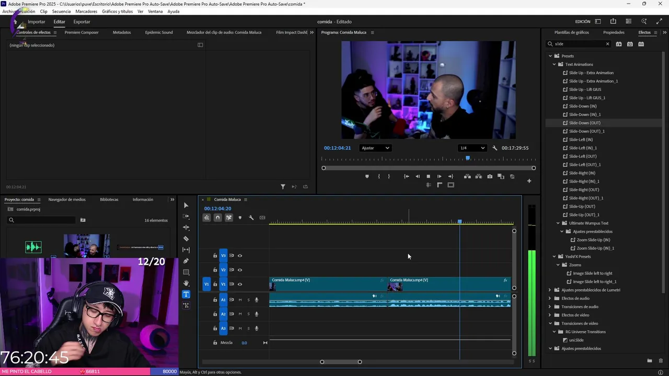Image resolution: width=669 pixels, height=376 pixels.
Task: Open timeline display settings wrench
Action: [251, 218]
